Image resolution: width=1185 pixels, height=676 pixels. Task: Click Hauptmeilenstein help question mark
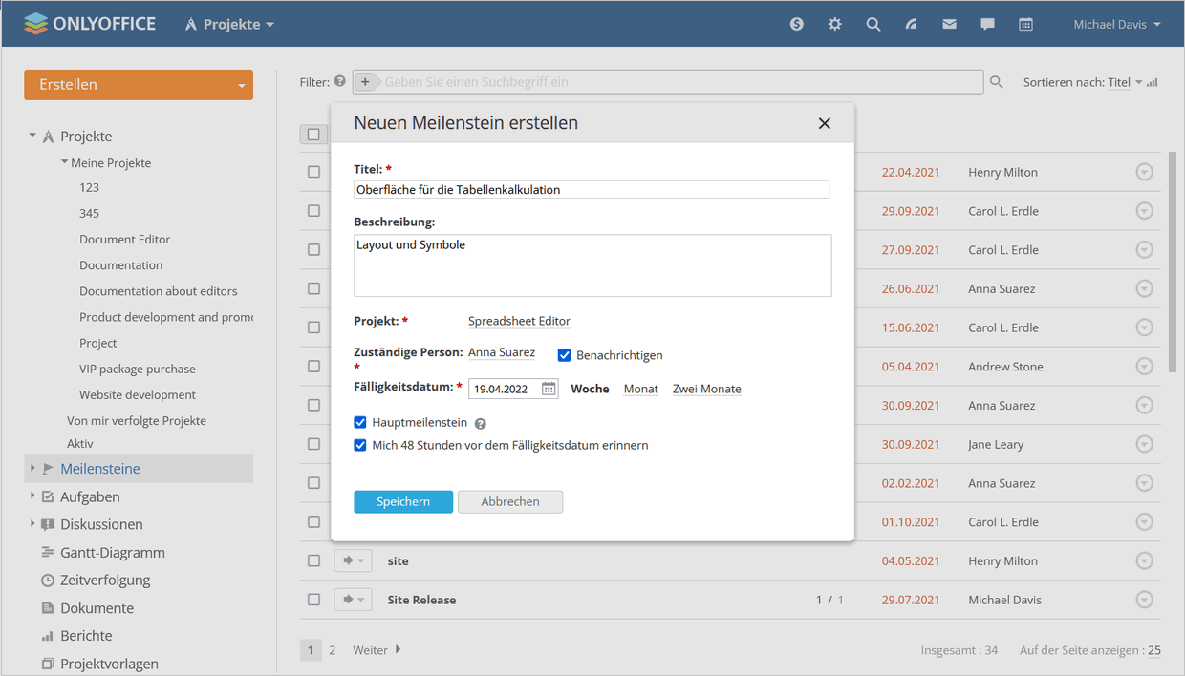pyautogui.click(x=481, y=423)
